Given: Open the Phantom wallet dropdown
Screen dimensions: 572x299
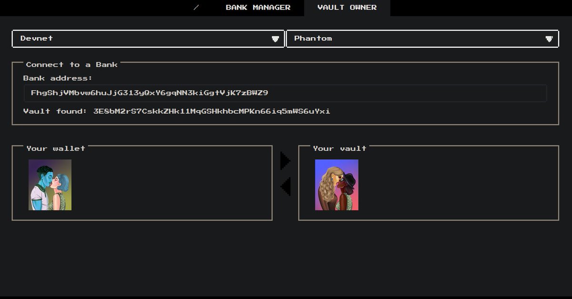Looking at the screenshot, I should 422,39.
